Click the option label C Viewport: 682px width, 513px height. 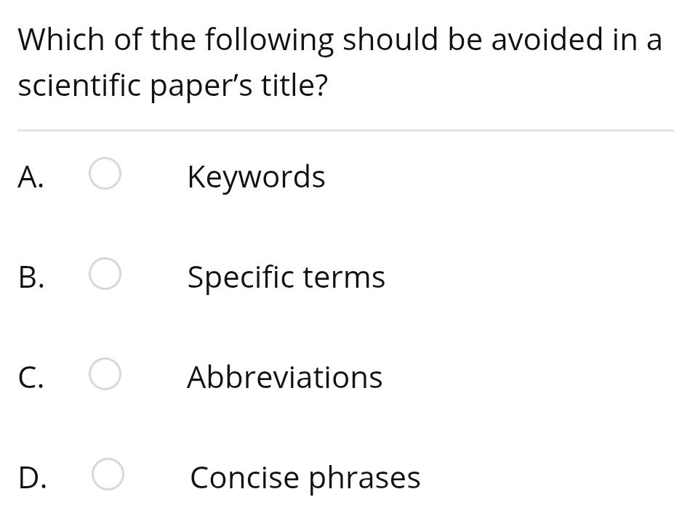click(x=30, y=377)
